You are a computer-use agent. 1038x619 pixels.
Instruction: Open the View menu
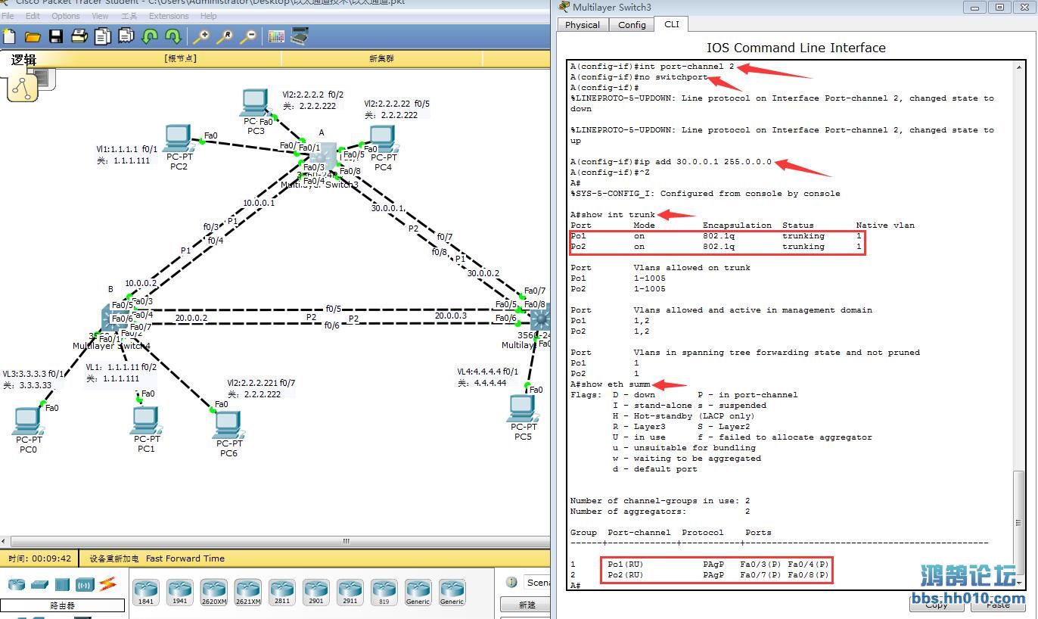[100, 16]
